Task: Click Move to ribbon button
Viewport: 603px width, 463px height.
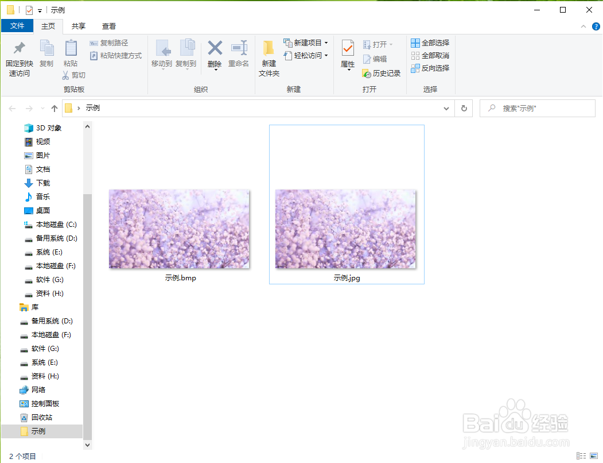Action: (x=162, y=55)
